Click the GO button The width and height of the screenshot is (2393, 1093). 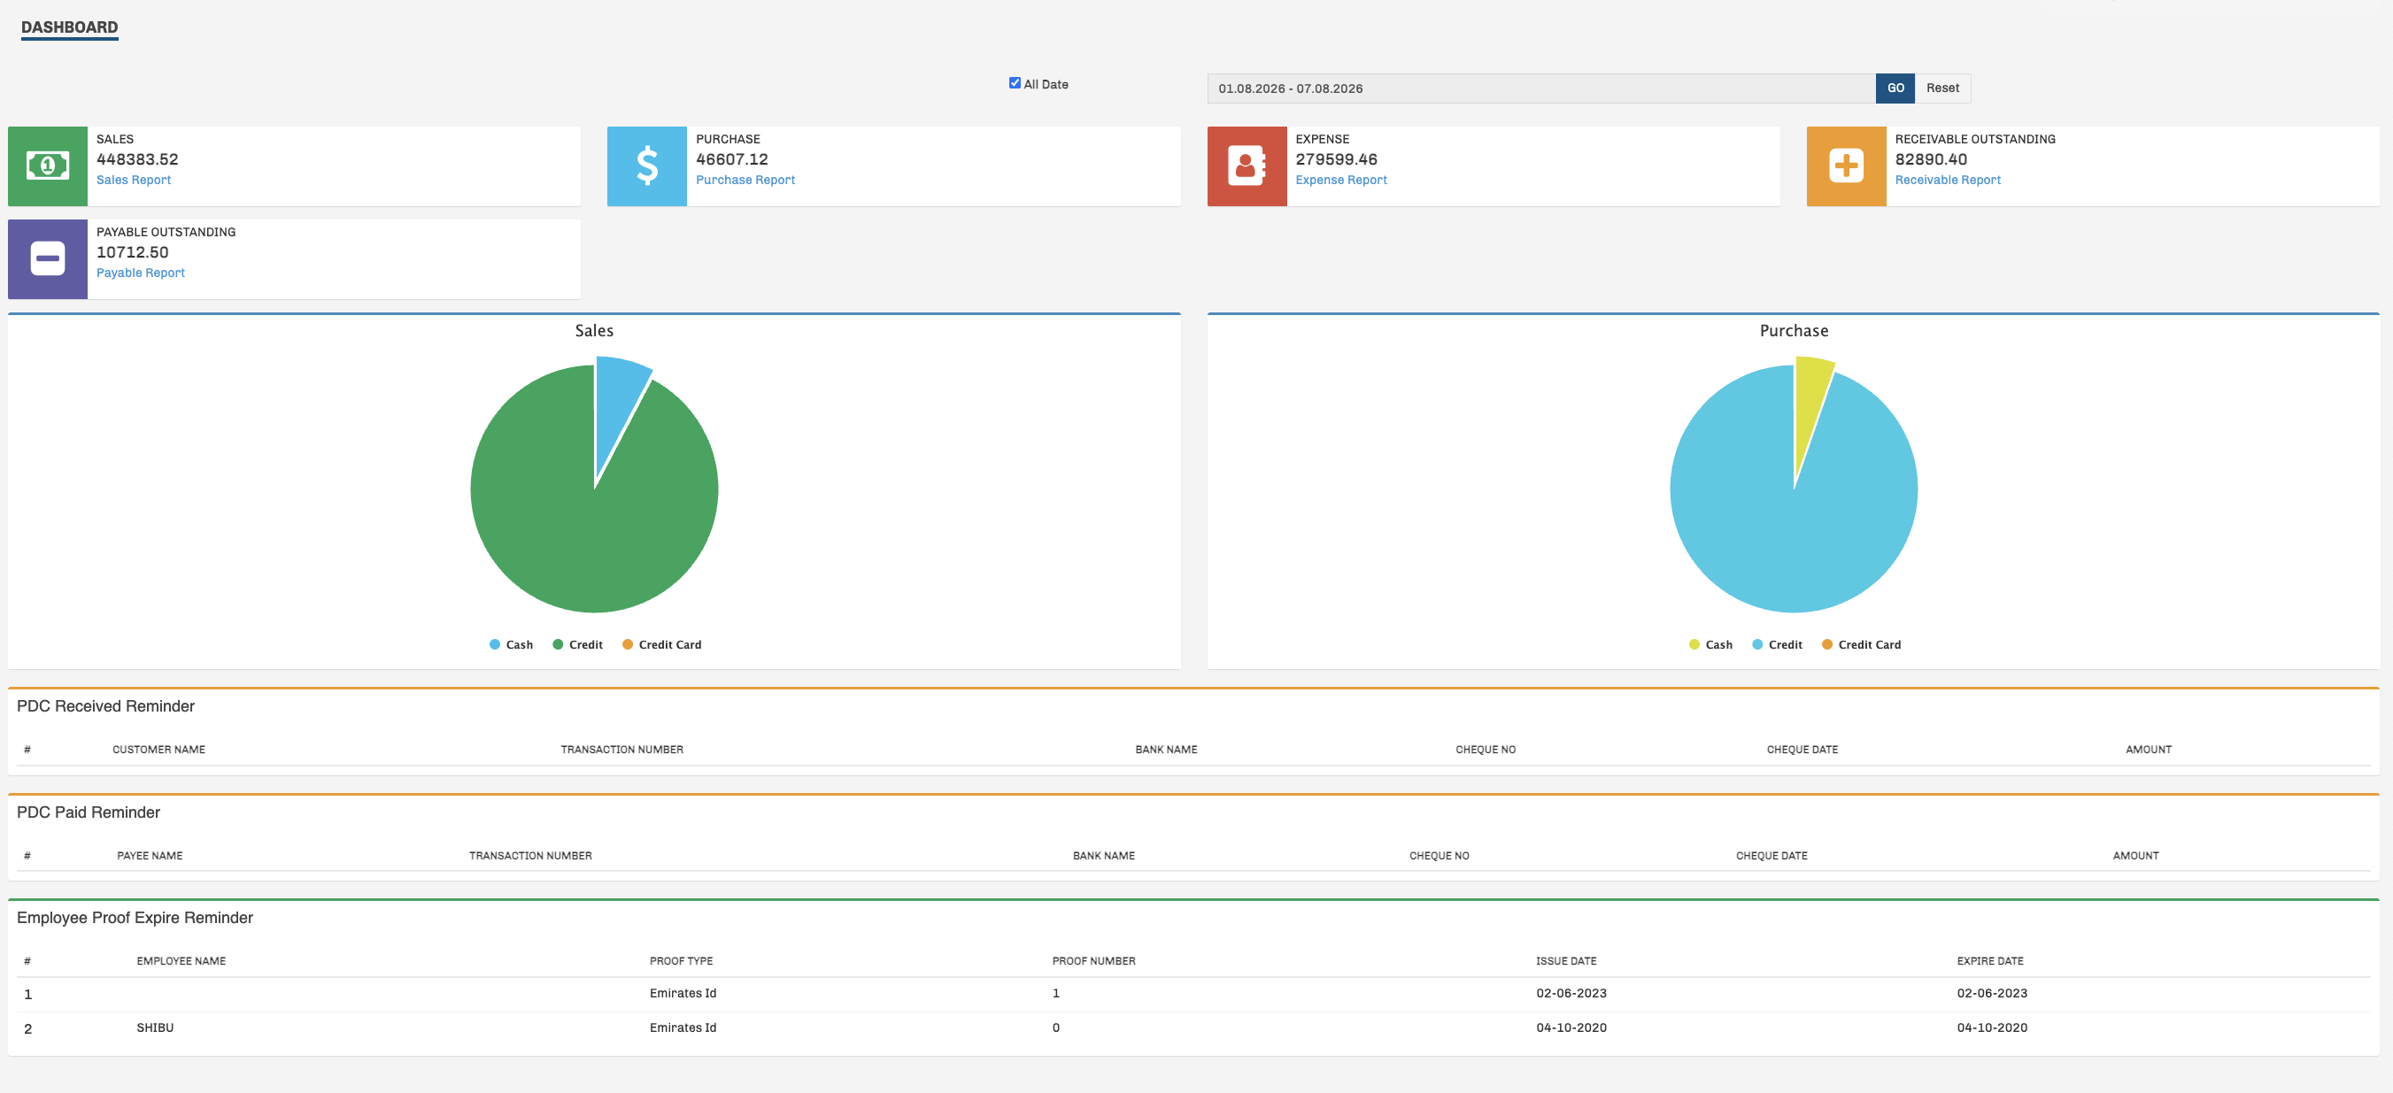tap(1895, 89)
